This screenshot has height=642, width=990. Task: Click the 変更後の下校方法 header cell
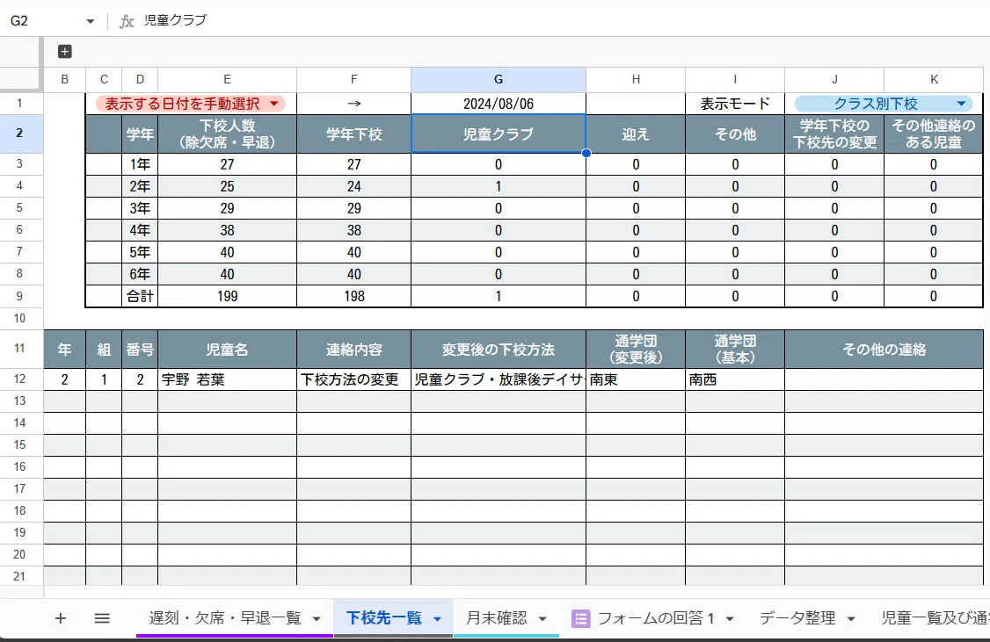click(x=499, y=350)
